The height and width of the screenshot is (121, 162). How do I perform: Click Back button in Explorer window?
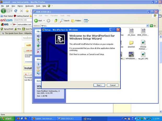pos(38,21)
